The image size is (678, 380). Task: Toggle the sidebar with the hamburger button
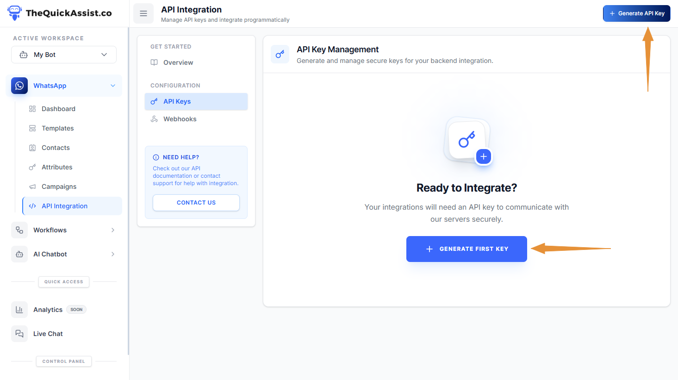click(x=143, y=13)
